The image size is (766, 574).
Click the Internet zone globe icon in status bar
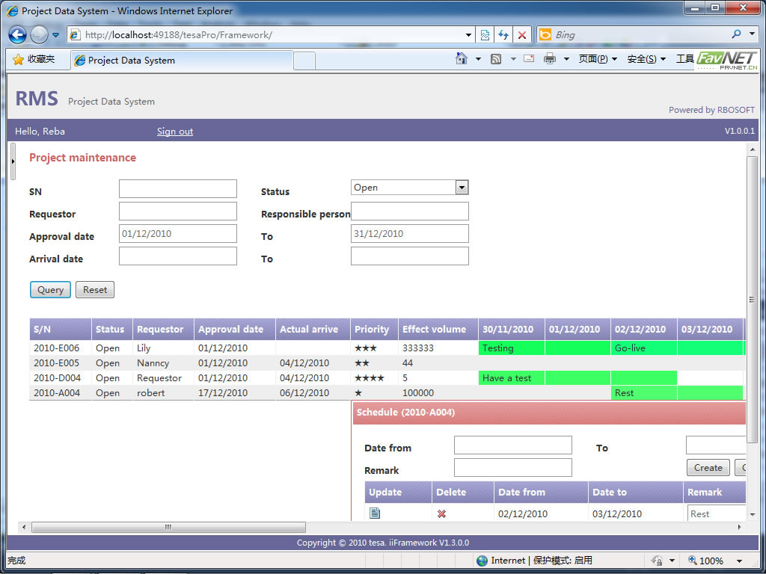(482, 561)
